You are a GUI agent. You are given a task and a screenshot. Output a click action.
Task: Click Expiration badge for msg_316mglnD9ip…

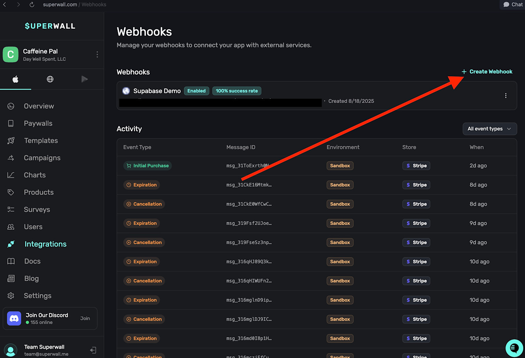[142, 300]
